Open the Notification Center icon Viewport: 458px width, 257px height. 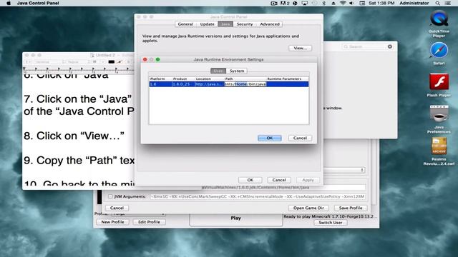tap(448, 3)
